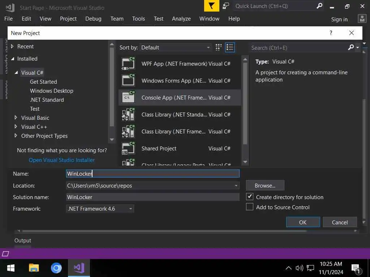
Task: Click the Class Library (.NET Standard) template icon
Action: click(x=128, y=114)
